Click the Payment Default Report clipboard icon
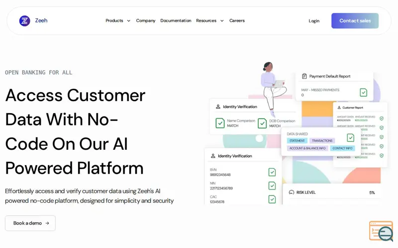The height and width of the screenshot is (248, 398). pos(304,76)
